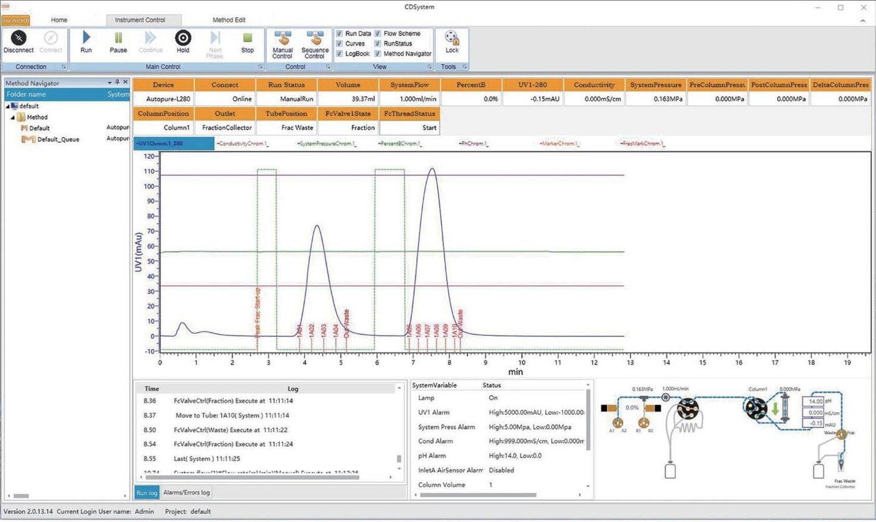
Task: Click the Disconnect icon
Action: coord(18,38)
